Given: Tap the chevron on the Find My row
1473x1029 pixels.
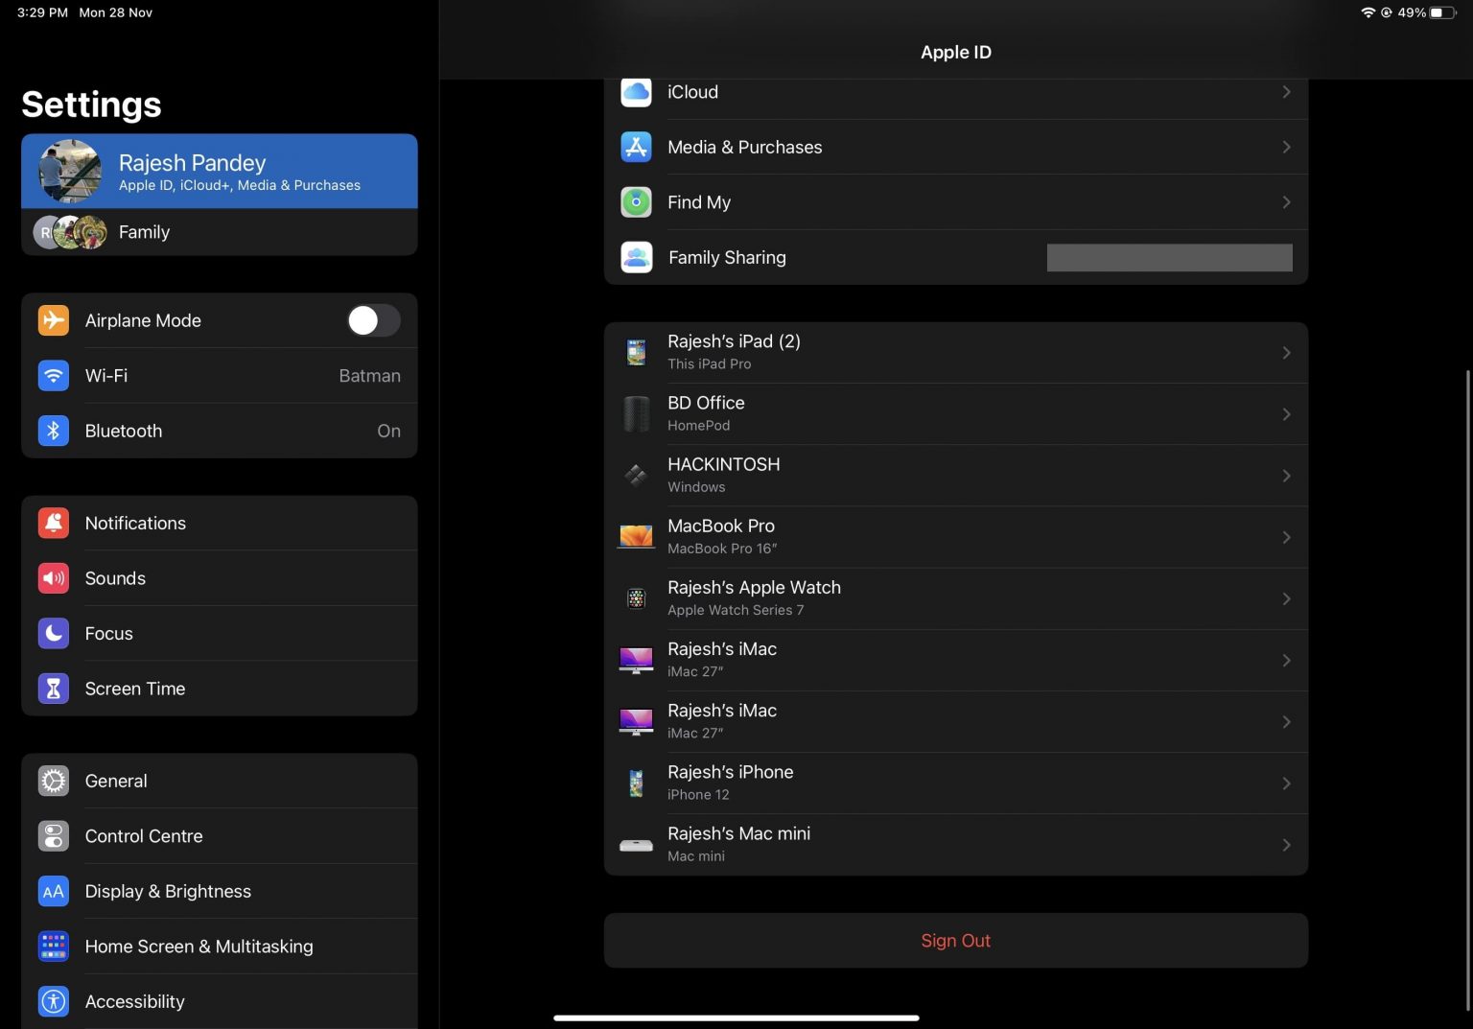Looking at the screenshot, I should (1286, 202).
